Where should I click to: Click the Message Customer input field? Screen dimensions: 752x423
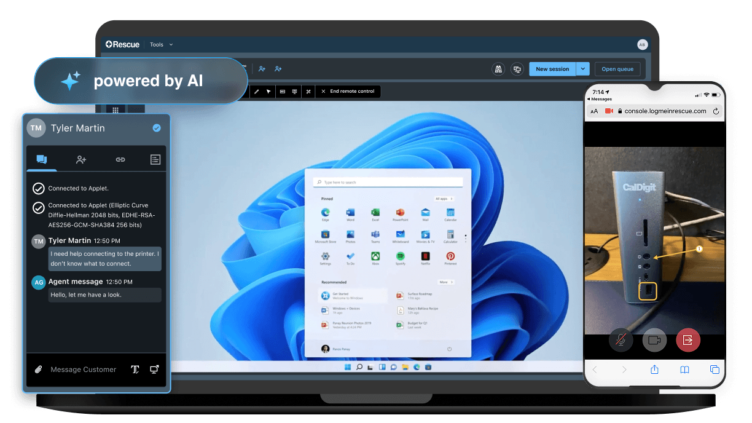click(83, 370)
